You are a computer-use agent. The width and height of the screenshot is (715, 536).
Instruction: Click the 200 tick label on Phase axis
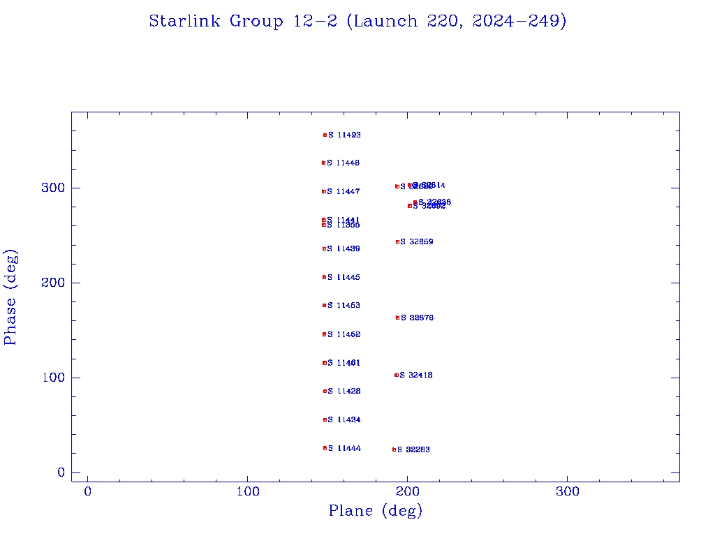tap(53, 283)
